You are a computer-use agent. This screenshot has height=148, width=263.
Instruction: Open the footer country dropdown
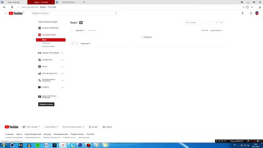click(51, 127)
